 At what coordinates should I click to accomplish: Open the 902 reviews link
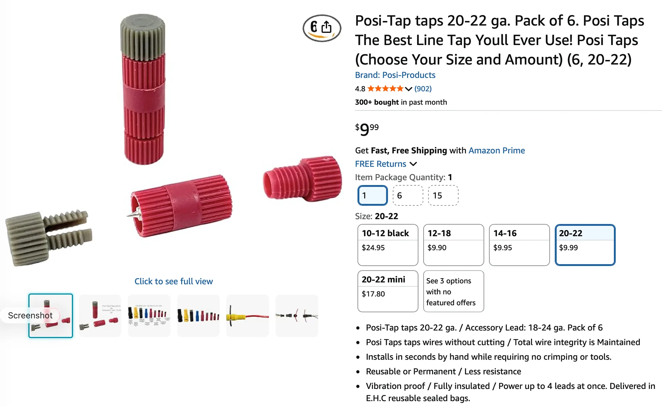(x=423, y=89)
